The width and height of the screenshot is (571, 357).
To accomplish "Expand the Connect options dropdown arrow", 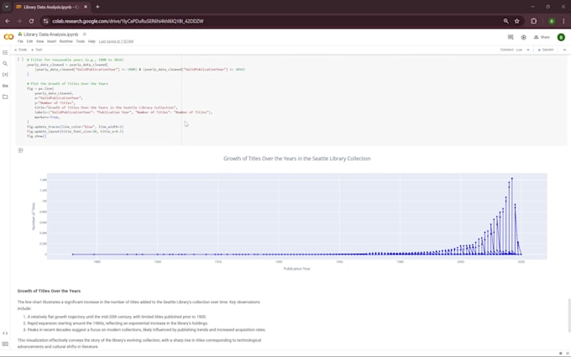I will click(x=528, y=50).
